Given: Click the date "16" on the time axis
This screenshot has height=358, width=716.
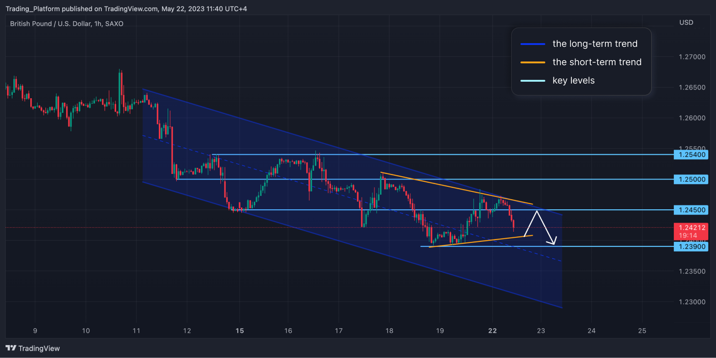Looking at the screenshot, I should pyautogui.click(x=288, y=330).
